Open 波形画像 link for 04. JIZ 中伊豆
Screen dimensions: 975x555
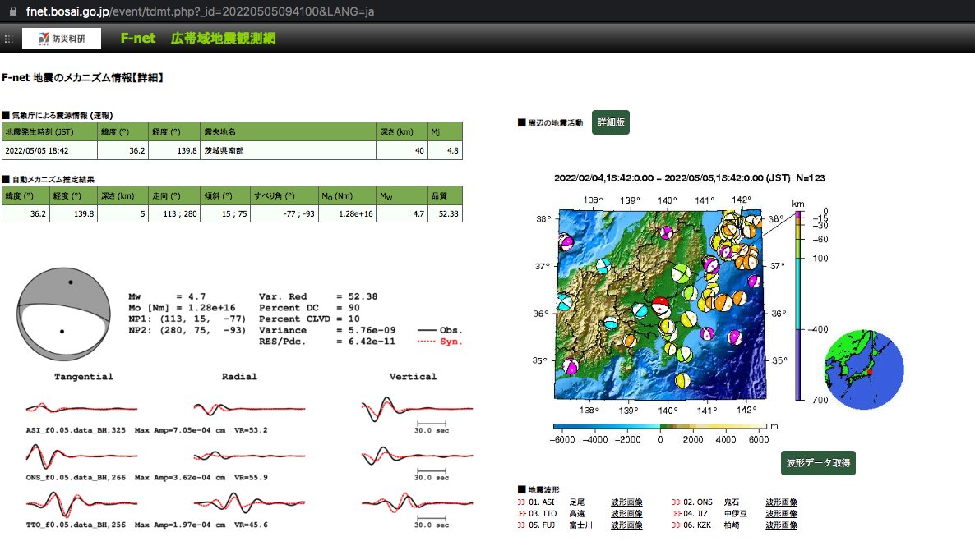click(781, 513)
